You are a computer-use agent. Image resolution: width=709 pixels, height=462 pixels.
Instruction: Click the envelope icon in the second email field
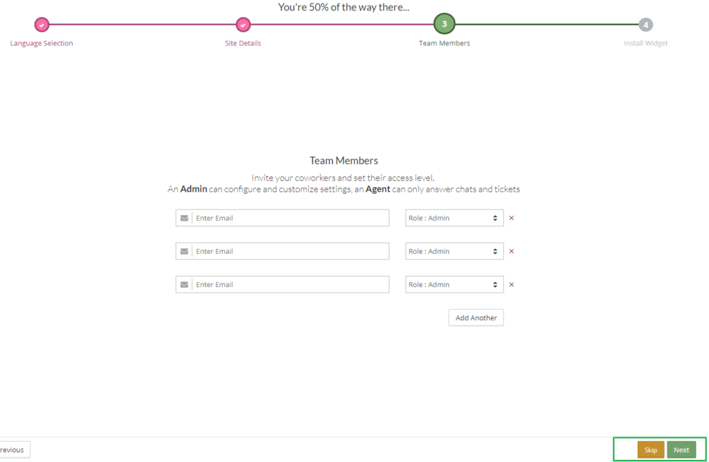(x=183, y=250)
